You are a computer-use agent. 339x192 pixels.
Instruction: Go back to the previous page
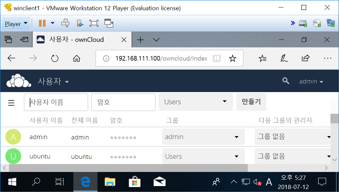11,58
